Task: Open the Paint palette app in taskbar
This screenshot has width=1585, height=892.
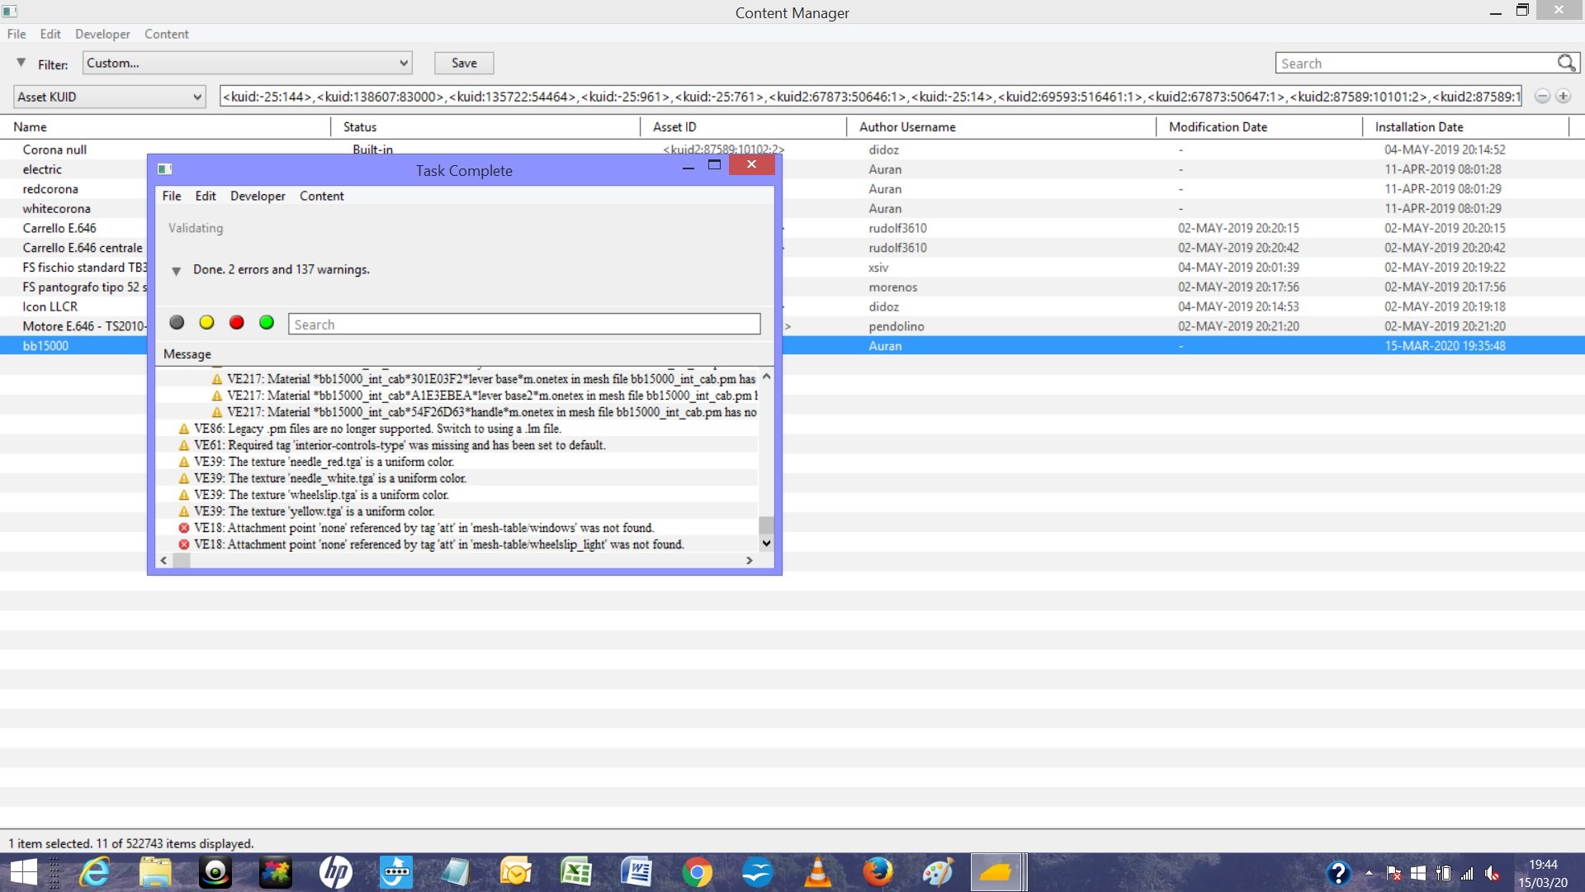Action: pyautogui.click(x=938, y=872)
